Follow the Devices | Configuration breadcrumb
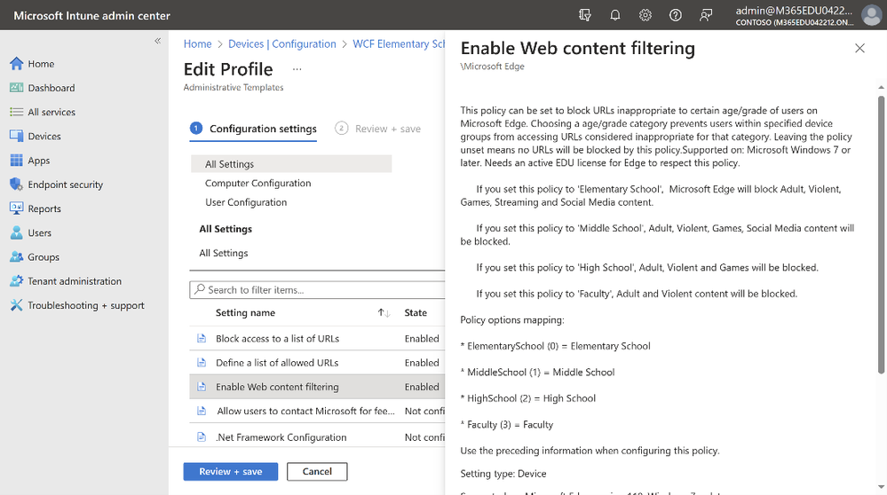The height and width of the screenshot is (495, 887). pyautogui.click(x=281, y=44)
